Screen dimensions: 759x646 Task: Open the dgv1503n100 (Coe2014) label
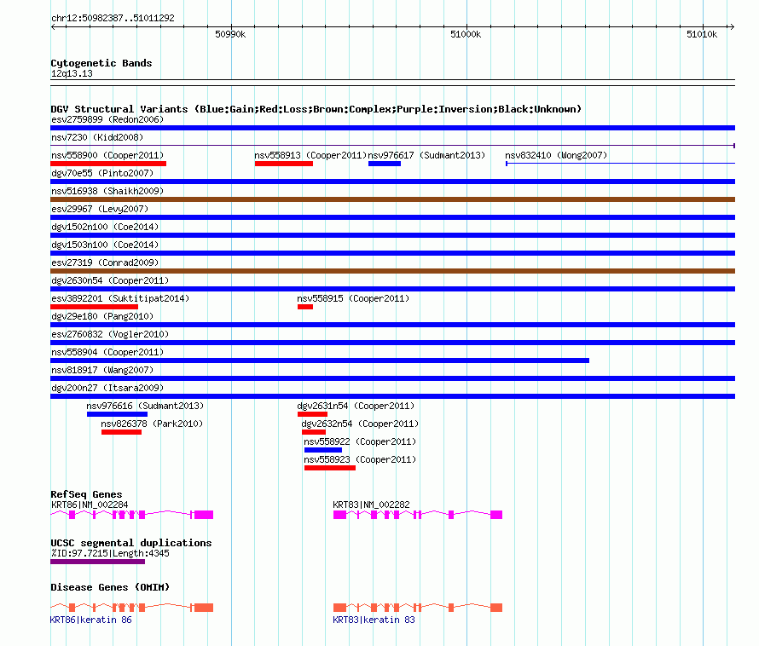coord(105,245)
